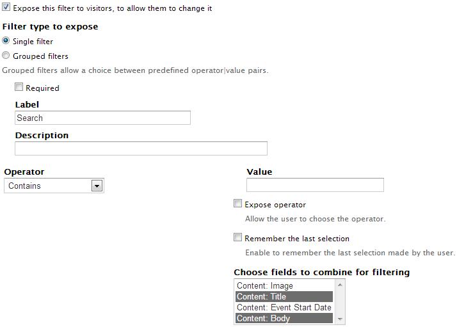
Task: Open the Operator dropdown arrow
Action: (97, 186)
